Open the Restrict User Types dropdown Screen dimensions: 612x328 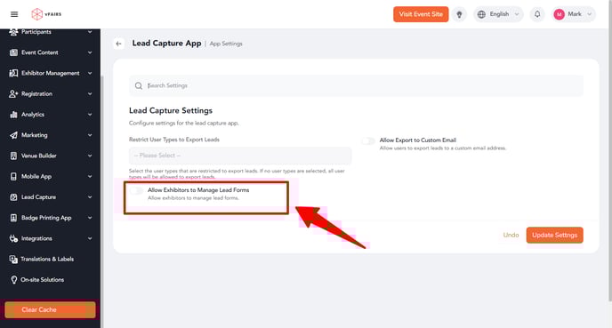(240, 156)
